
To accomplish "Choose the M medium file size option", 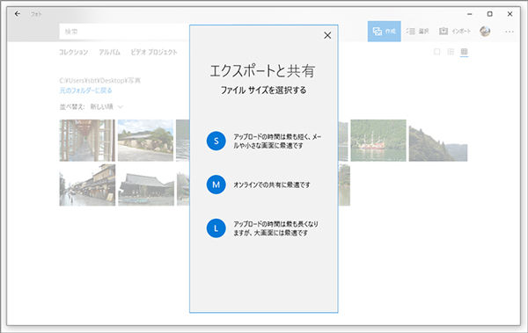I will [216, 185].
